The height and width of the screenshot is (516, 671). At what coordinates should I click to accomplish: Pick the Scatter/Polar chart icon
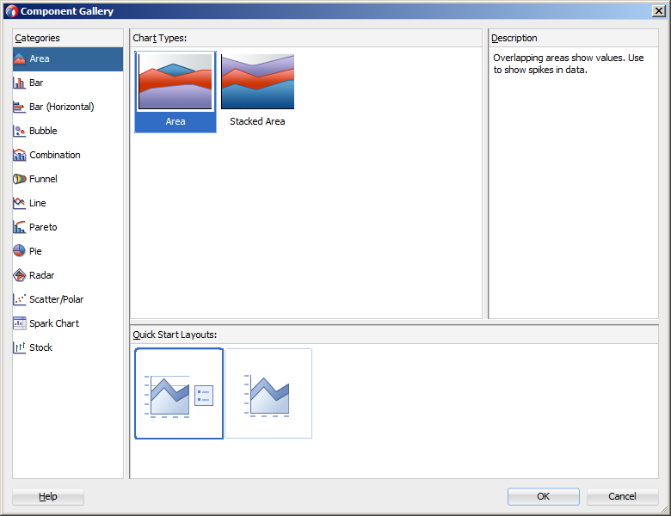(x=20, y=299)
